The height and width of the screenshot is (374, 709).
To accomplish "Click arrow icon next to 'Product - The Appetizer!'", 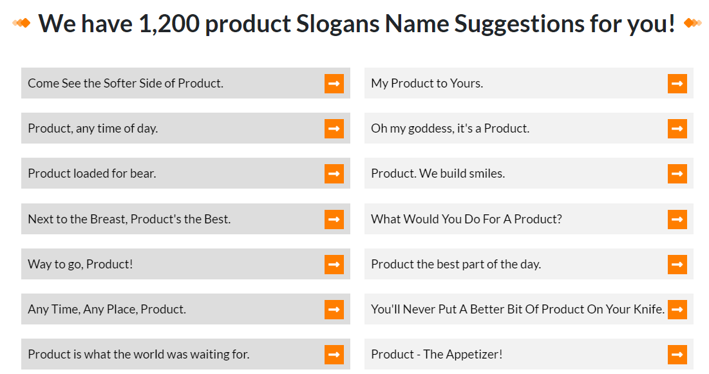I will click(x=677, y=355).
